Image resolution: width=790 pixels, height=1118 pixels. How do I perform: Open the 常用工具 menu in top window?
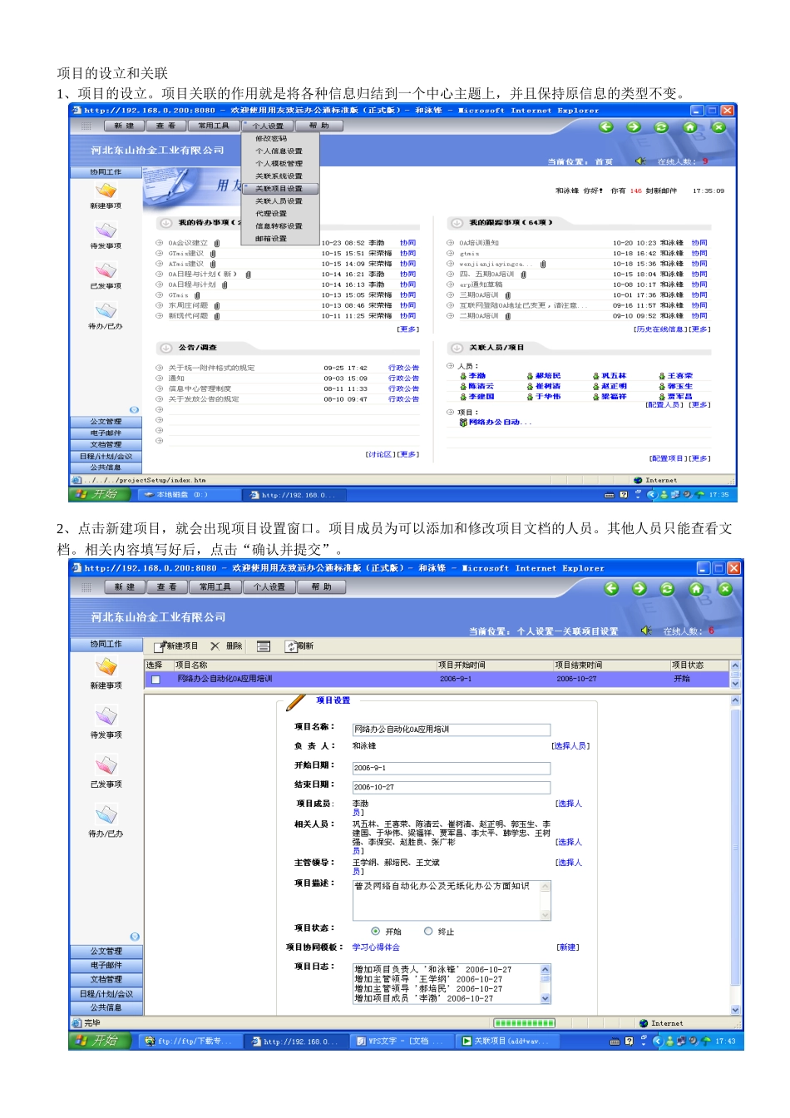coord(213,126)
